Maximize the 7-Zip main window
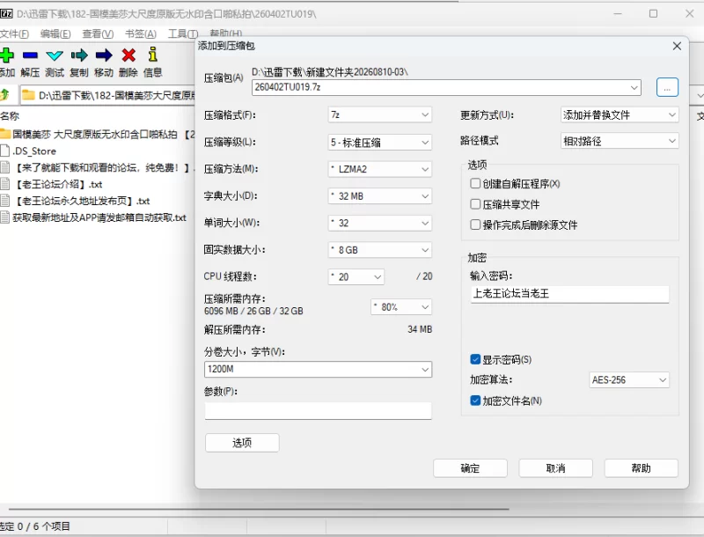This screenshot has width=704, height=537. pos(653,13)
